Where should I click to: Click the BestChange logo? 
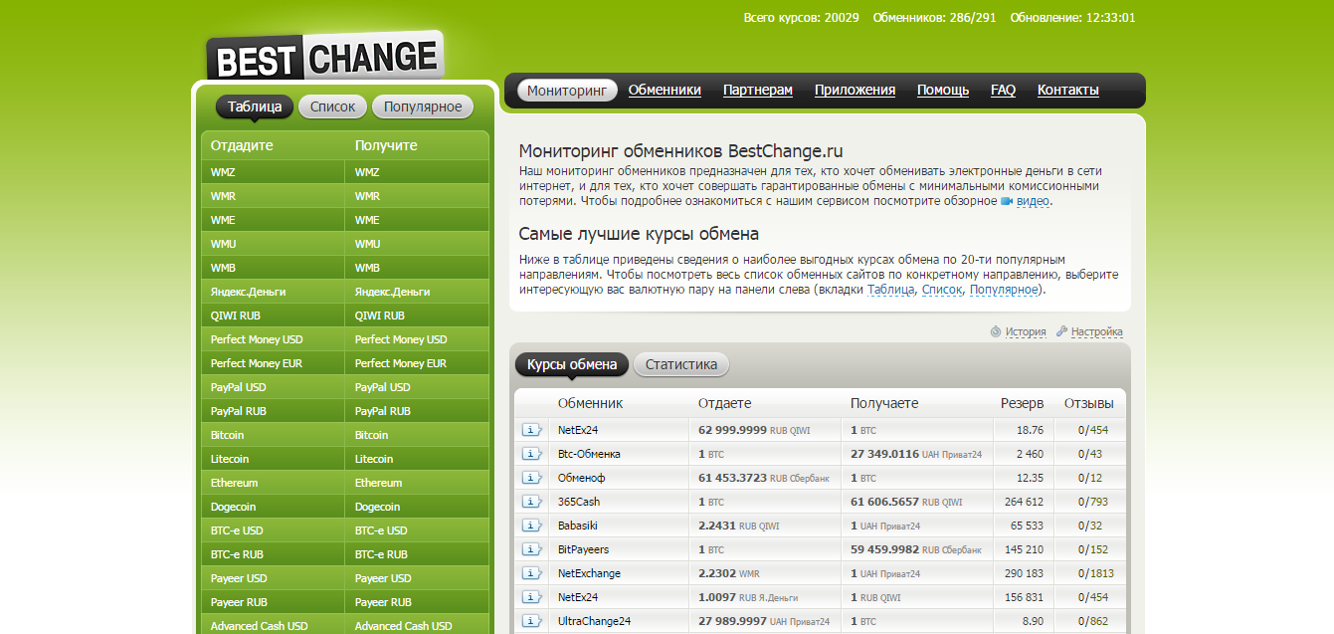[324, 57]
